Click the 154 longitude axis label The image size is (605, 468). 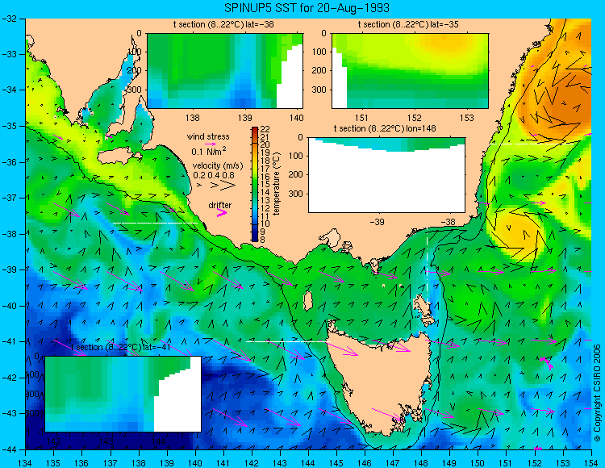point(590,463)
